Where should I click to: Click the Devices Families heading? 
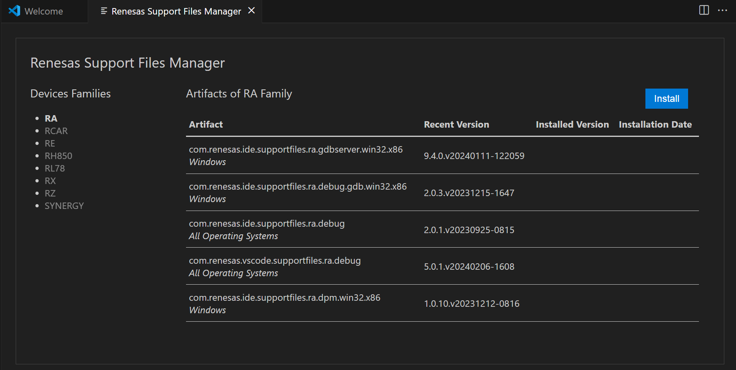70,94
